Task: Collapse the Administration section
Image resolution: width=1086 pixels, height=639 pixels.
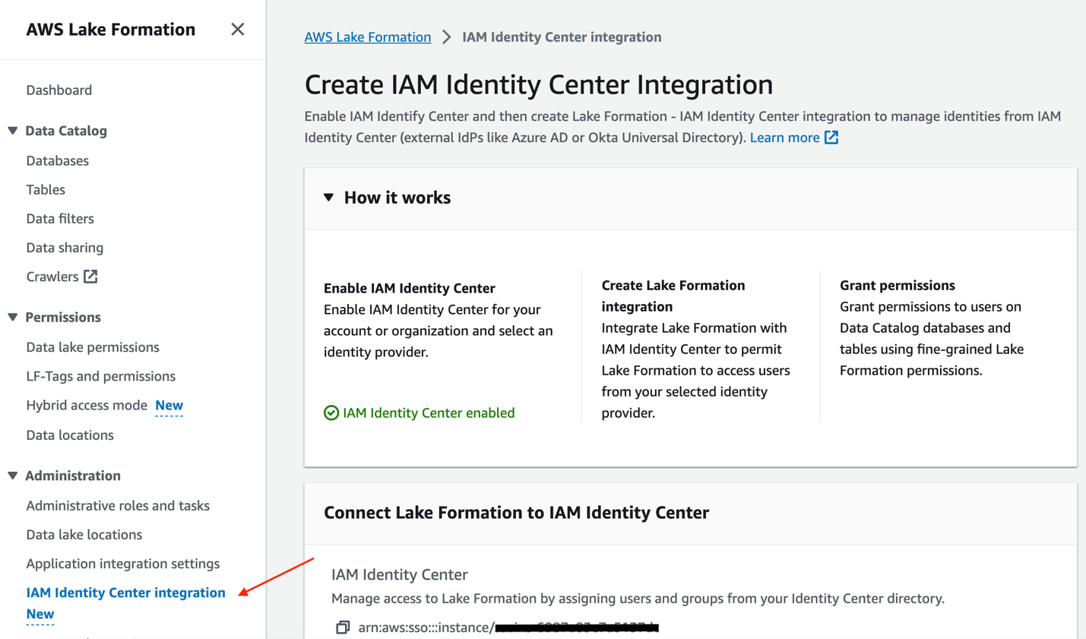Action: coord(13,476)
